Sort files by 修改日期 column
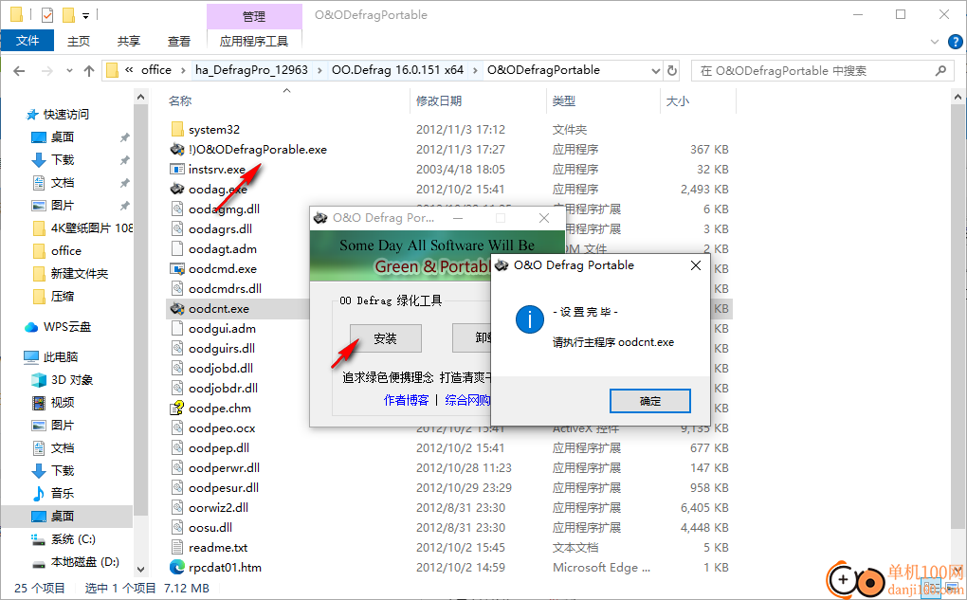The width and height of the screenshot is (967, 600). 439,100
